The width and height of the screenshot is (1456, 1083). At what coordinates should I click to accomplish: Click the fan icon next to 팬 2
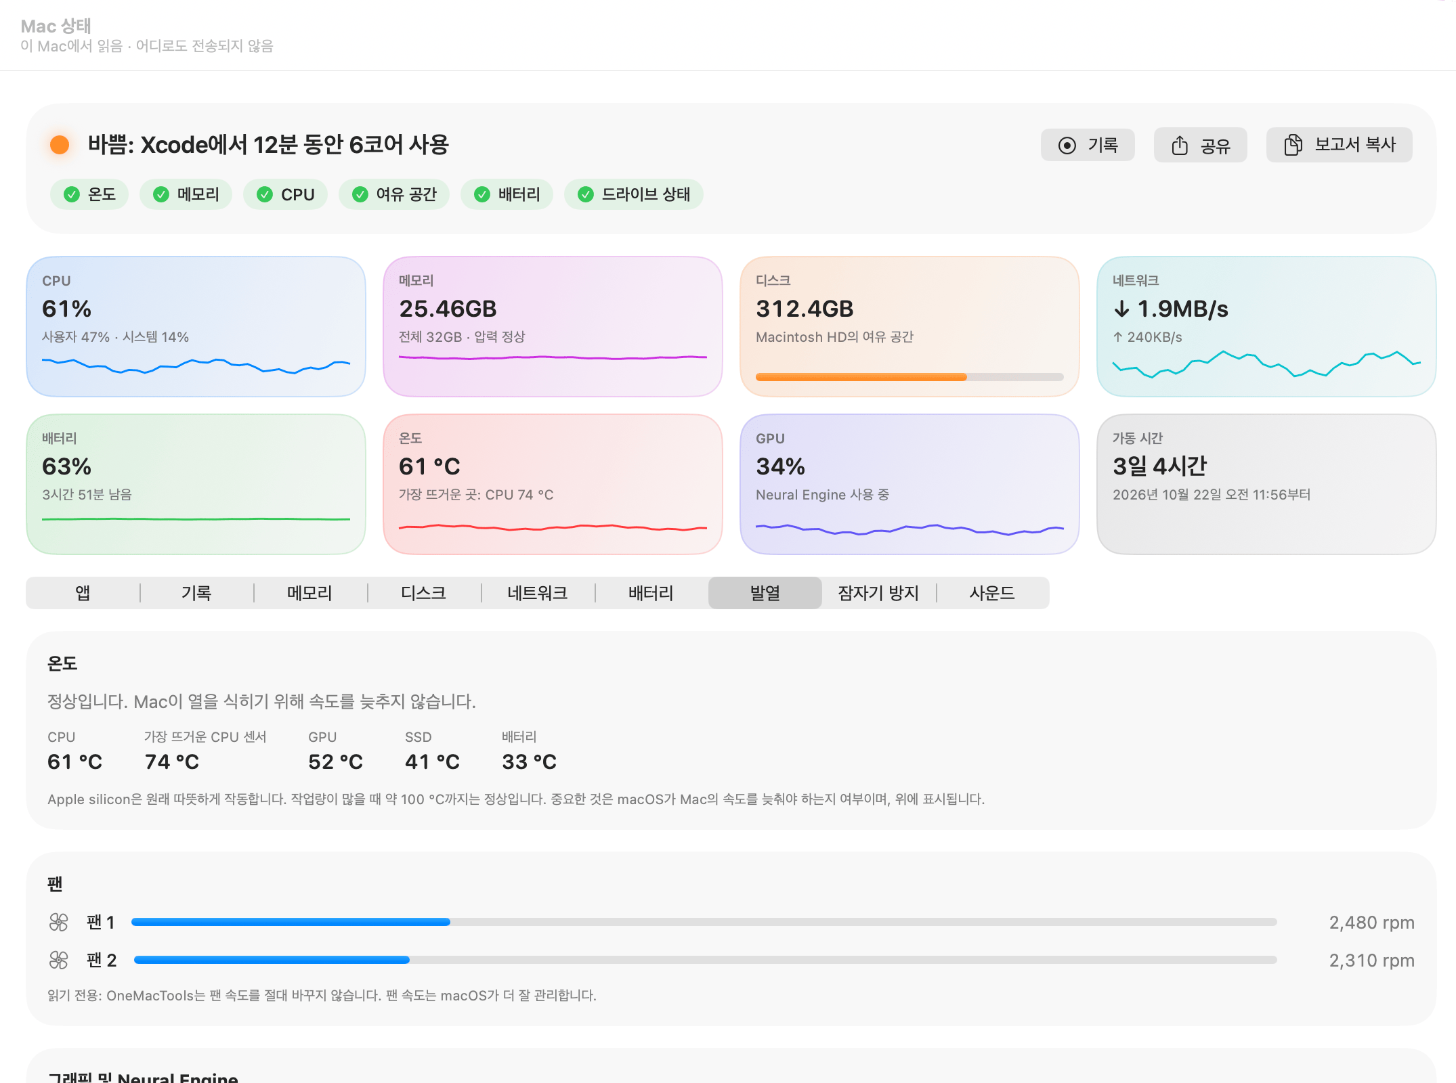(59, 960)
